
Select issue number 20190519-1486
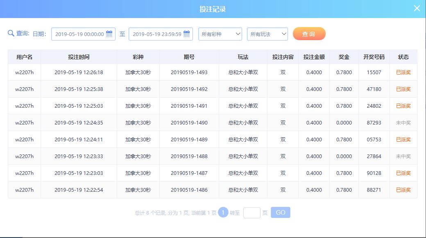click(189, 190)
